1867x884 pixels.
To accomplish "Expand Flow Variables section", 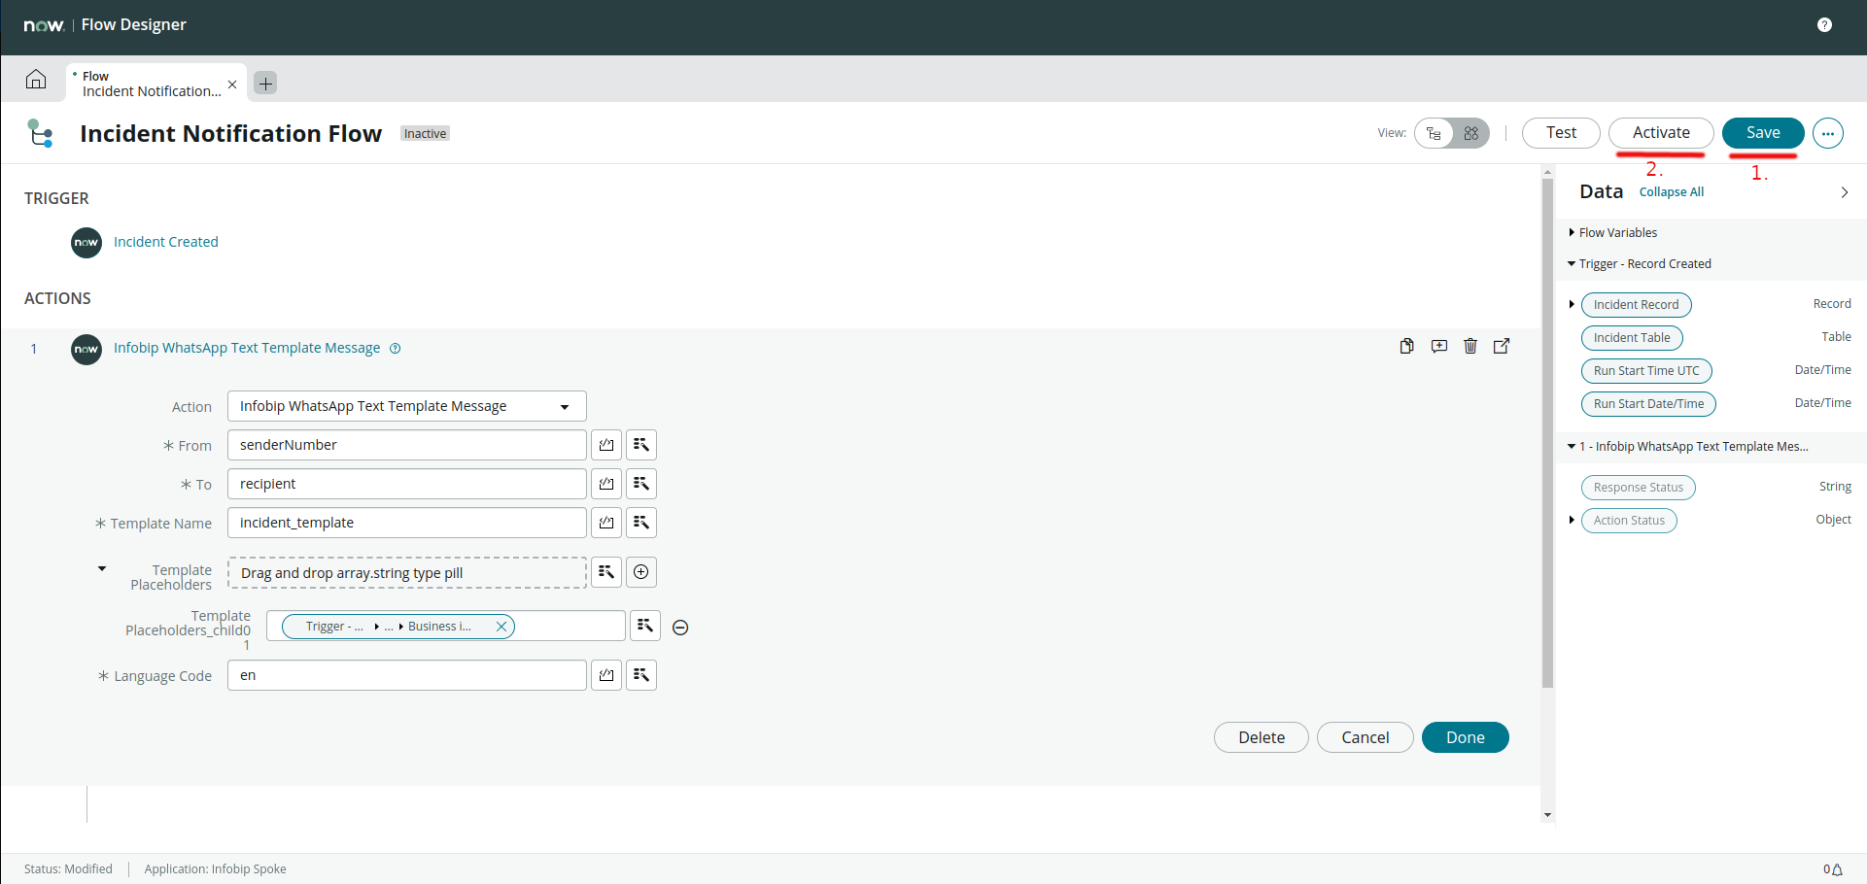I will click(1572, 232).
